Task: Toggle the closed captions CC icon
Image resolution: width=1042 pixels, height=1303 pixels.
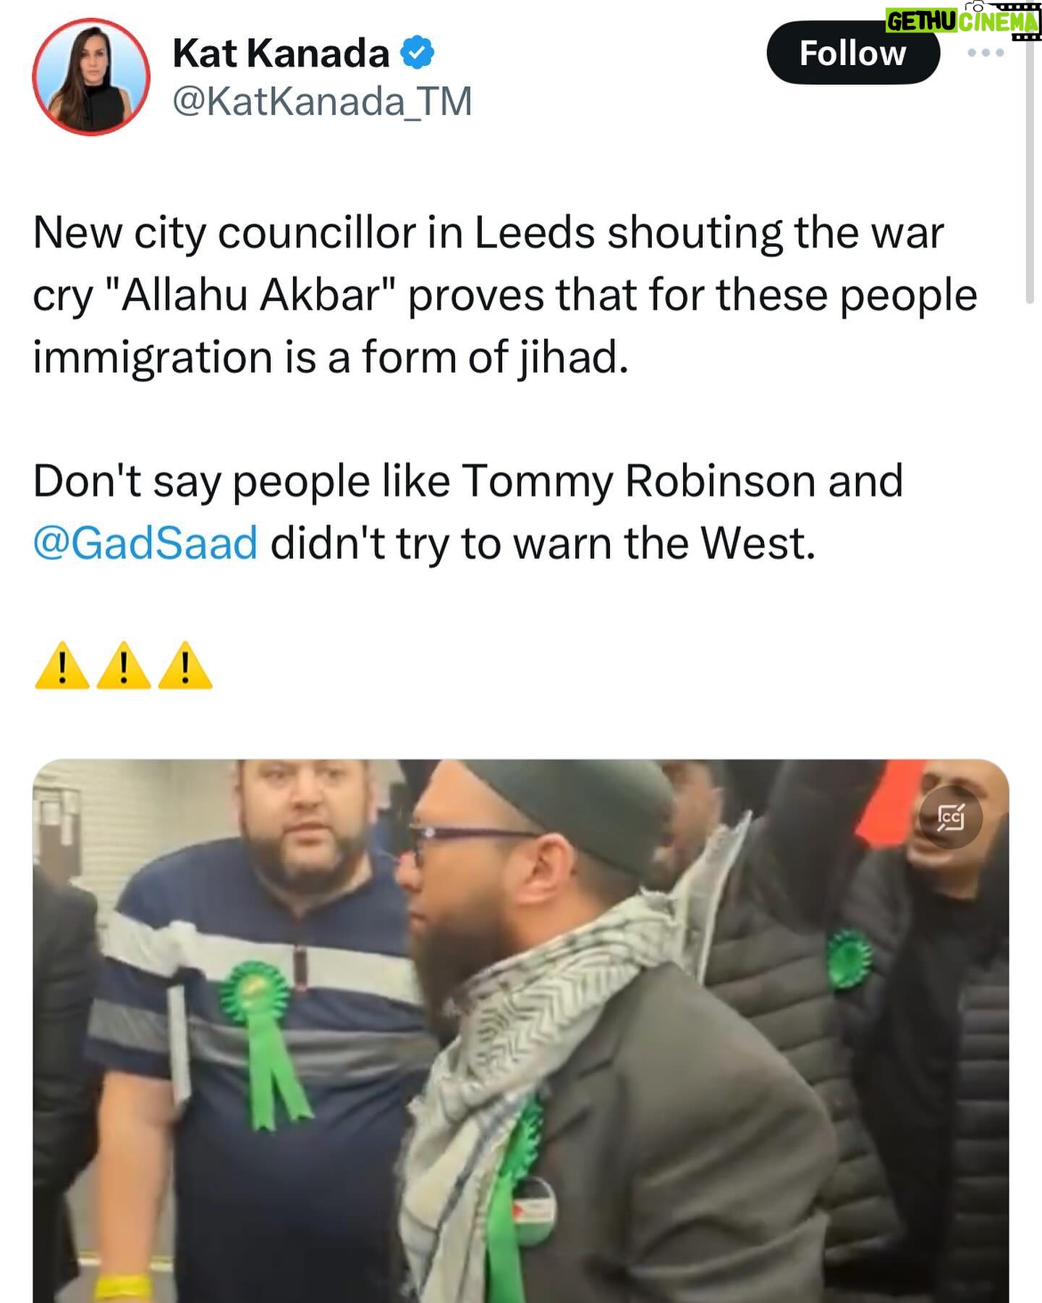Action: pyautogui.click(x=951, y=818)
